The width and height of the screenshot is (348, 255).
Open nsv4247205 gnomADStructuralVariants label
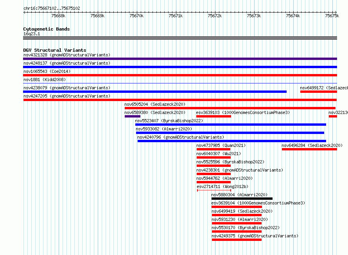tap(67, 96)
